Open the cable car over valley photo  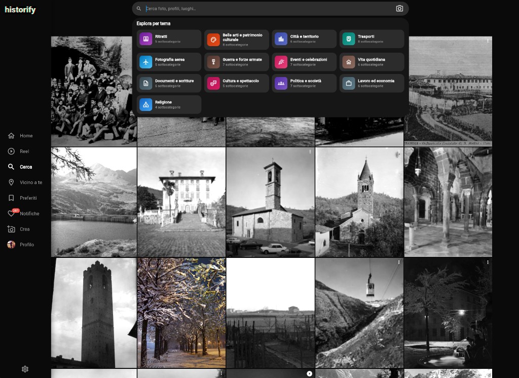click(359, 313)
